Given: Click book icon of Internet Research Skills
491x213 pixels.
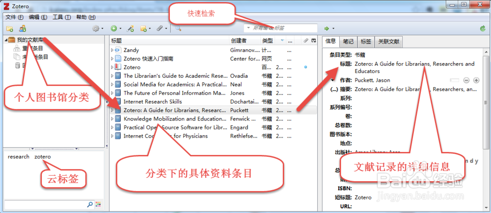Looking at the screenshot, I should (x=118, y=101).
